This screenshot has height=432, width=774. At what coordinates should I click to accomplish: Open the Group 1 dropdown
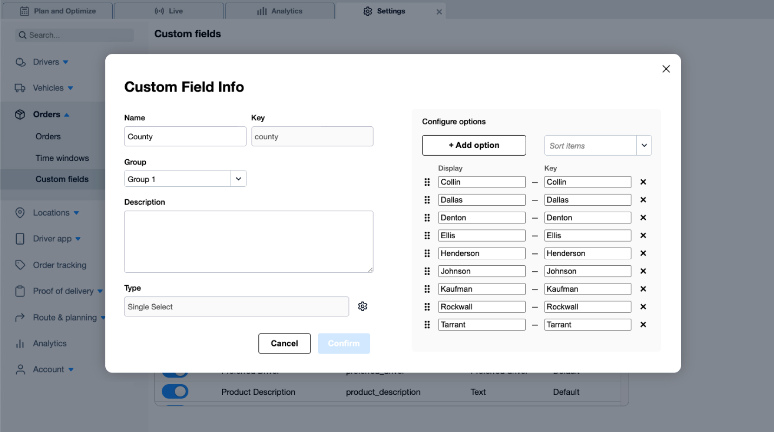click(239, 179)
